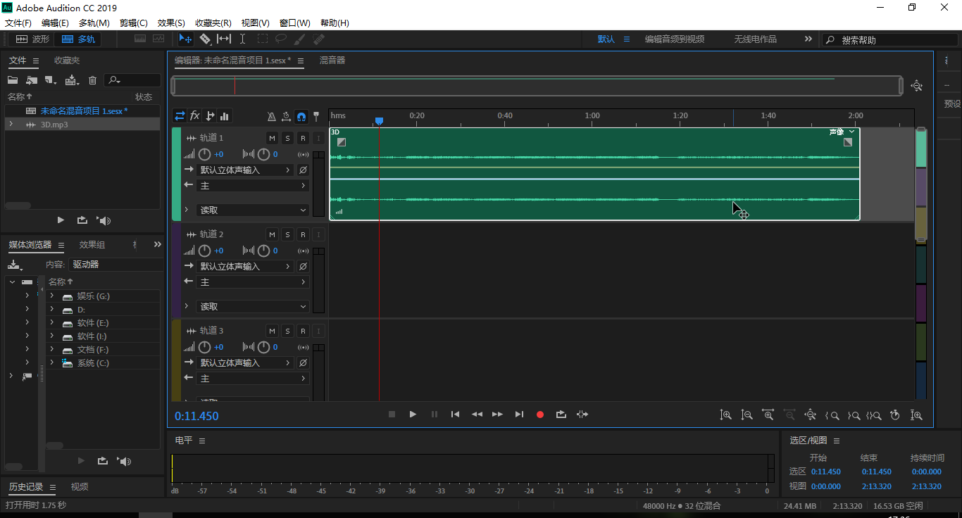This screenshot has width=962, height=518.
Task: Select the Slip tool in the toolbar
Action: [224, 39]
